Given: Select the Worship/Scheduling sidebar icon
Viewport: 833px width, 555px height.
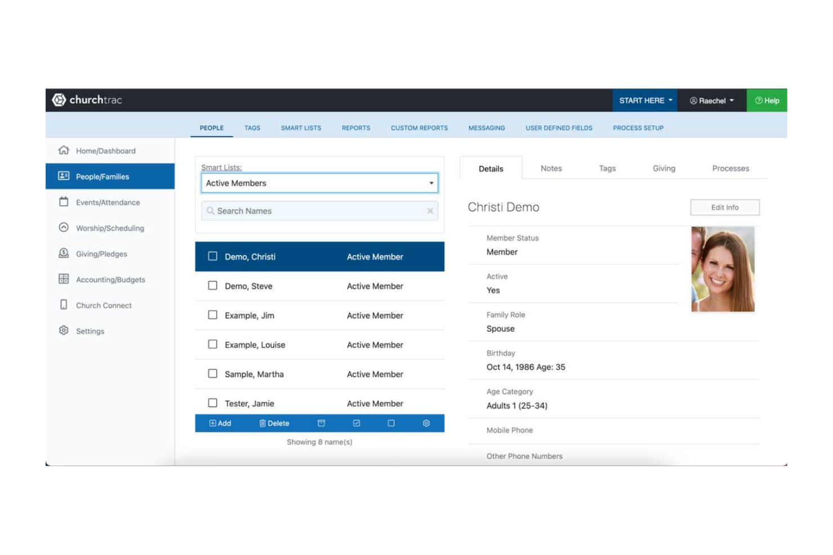Looking at the screenshot, I should pos(64,228).
